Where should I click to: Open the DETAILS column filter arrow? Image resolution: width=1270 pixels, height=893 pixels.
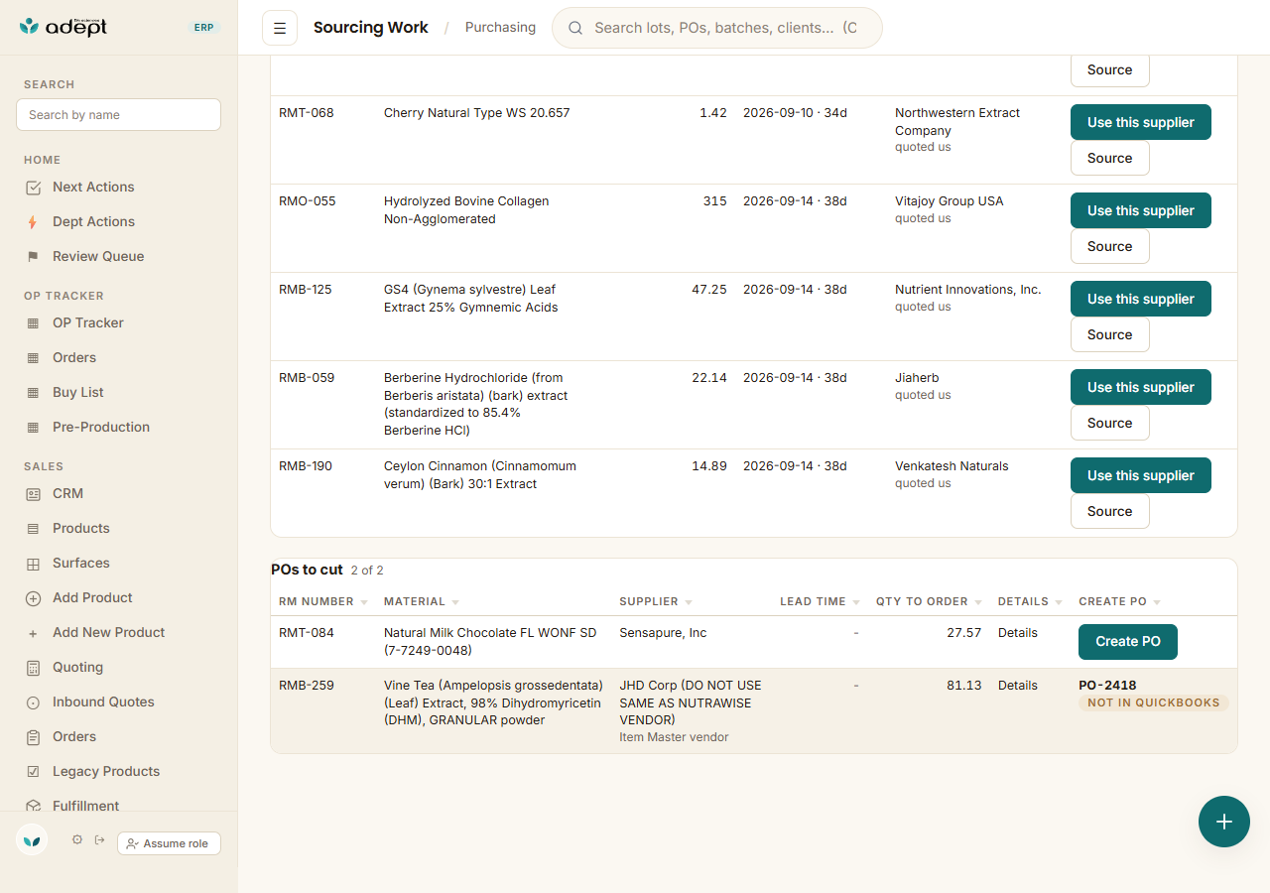1059,602
